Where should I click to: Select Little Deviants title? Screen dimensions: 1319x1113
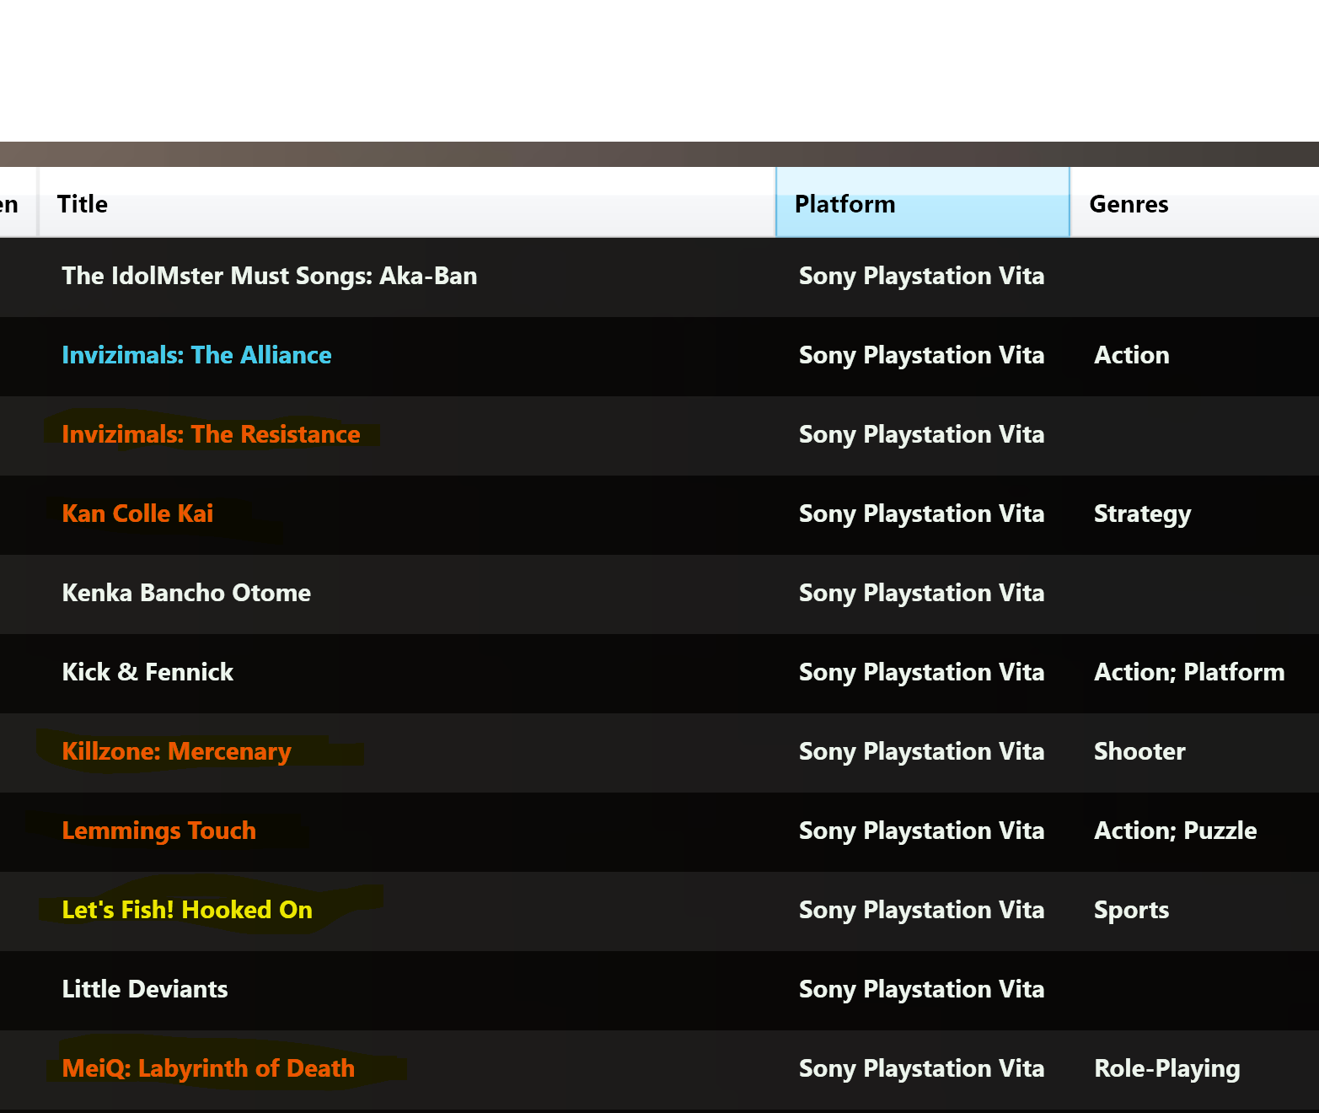(x=145, y=989)
